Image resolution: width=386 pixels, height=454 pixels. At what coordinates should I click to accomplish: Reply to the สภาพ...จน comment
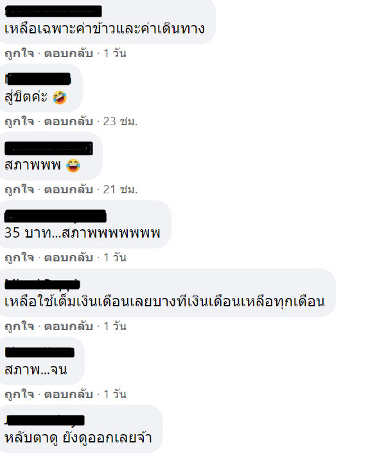coord(68,394)
